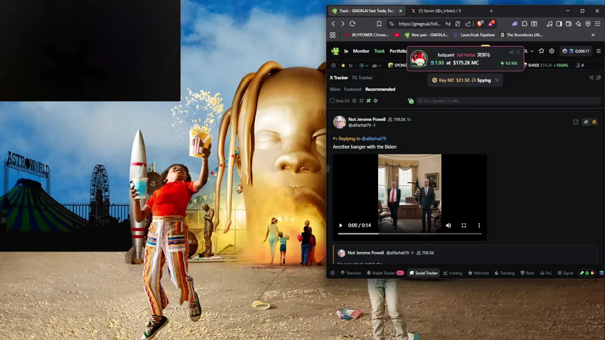Open the music note playlist icon

pyautogui.click(x=549, y=24)
